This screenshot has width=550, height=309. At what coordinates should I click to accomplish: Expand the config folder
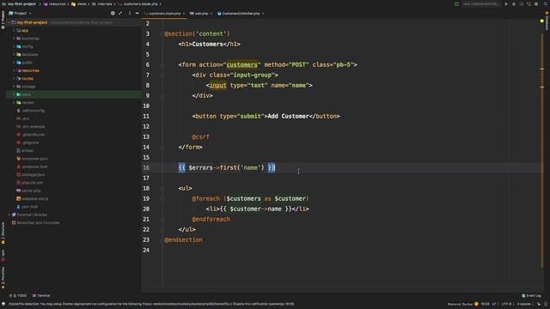[14, 46]
